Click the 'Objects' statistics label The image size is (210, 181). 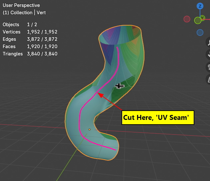point(11,25)
